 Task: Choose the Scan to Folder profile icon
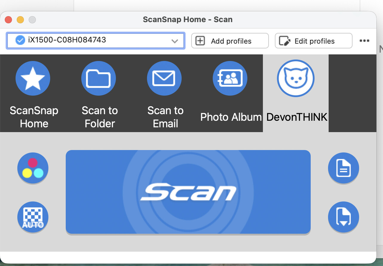[x=99, y=78]
